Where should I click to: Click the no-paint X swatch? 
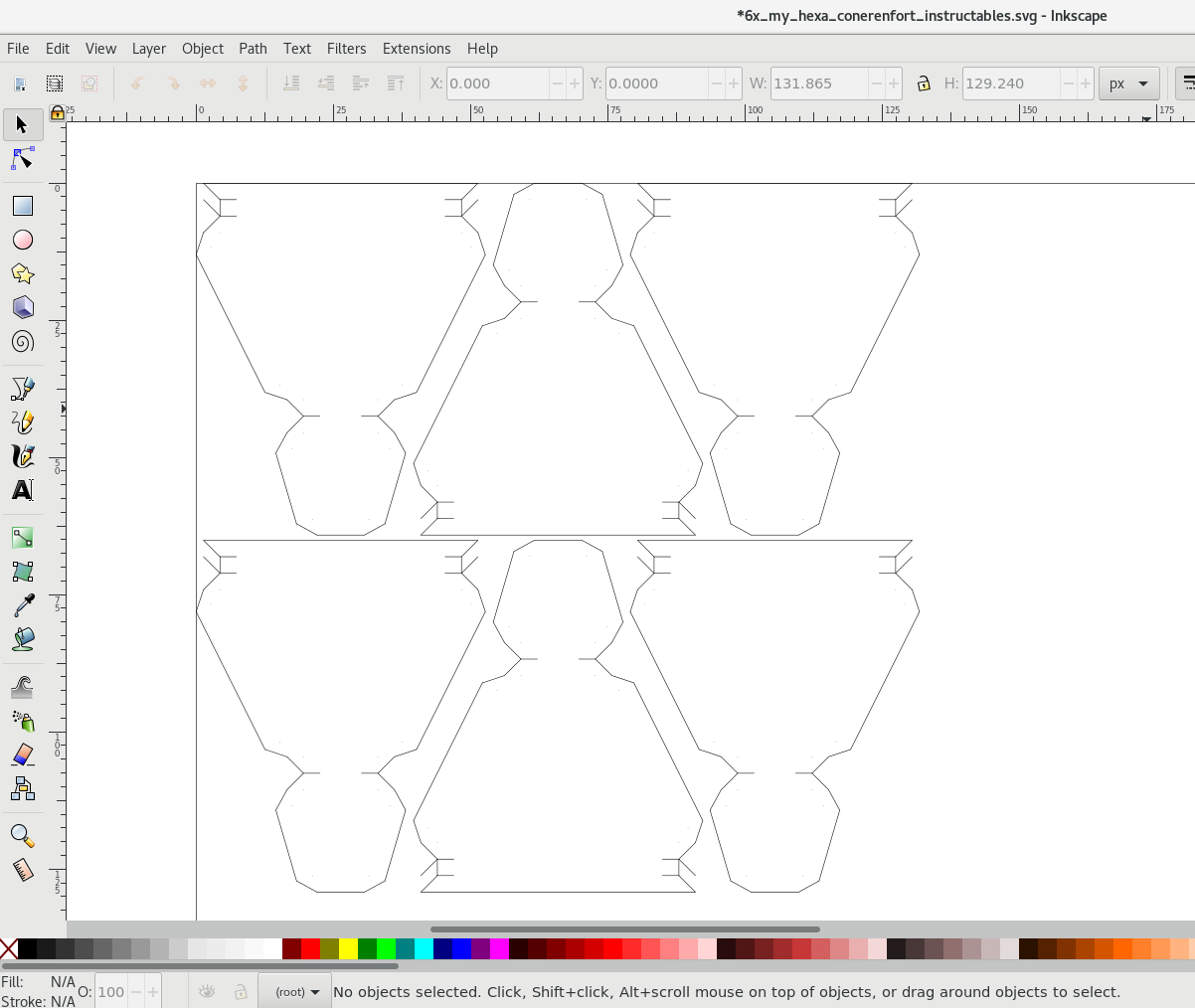(x=8, y=949)
